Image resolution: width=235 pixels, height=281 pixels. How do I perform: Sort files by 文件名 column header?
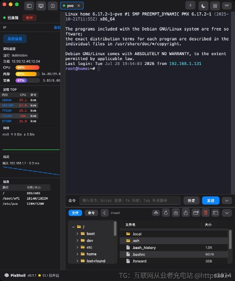pos(130,225)
